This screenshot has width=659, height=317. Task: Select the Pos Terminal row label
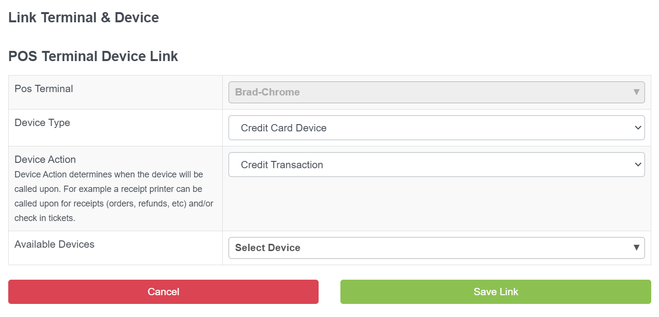[44, 89]
